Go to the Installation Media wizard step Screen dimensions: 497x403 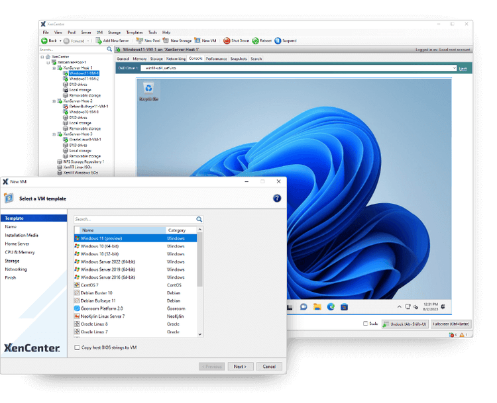click(22, 235)
